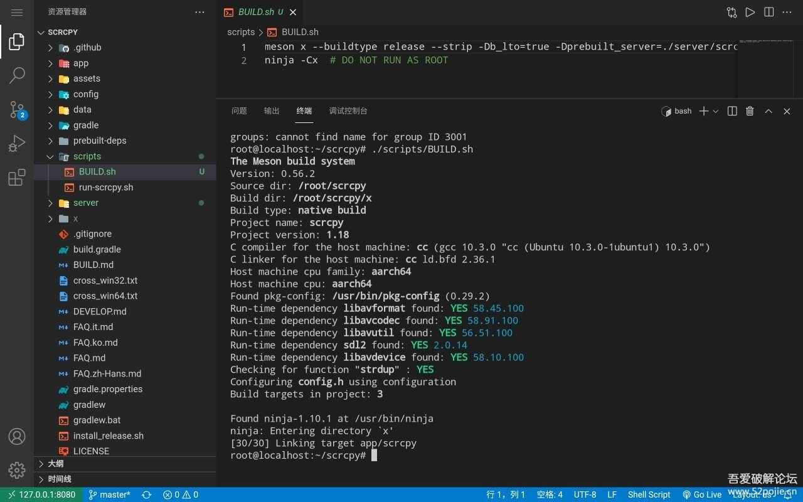Split the terminal panel

coord(732,111)
